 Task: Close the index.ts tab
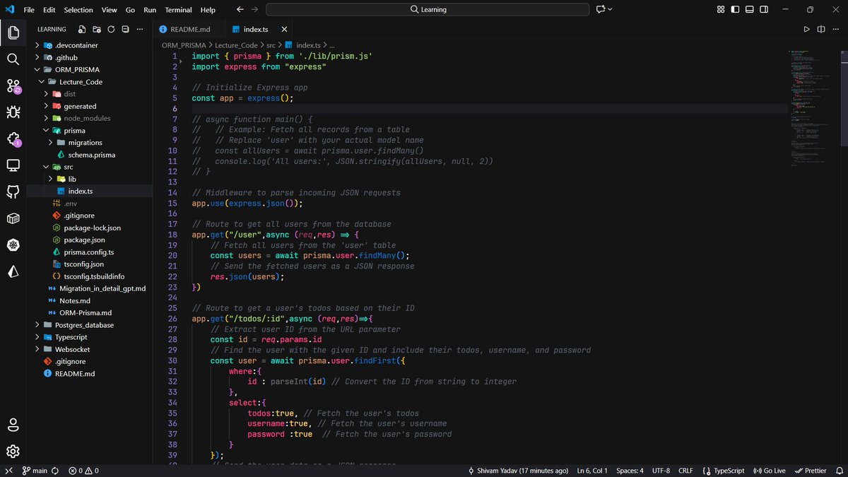pos(284,30)
